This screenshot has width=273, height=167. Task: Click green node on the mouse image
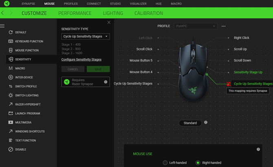pyautogui.click(x=207, y=74)
